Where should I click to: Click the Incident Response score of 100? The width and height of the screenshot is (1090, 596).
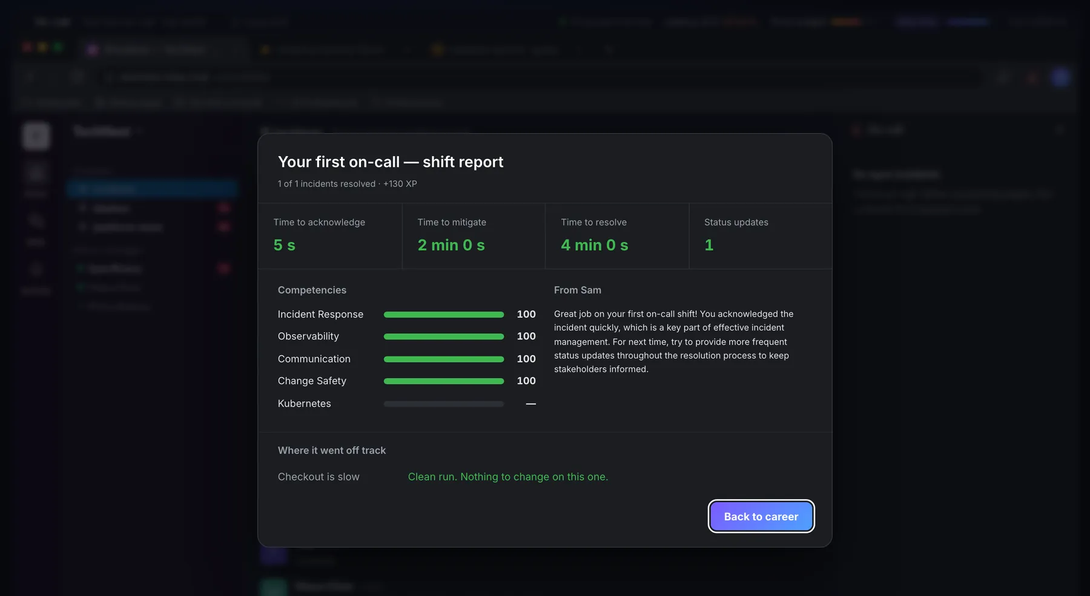click(526, 314)
